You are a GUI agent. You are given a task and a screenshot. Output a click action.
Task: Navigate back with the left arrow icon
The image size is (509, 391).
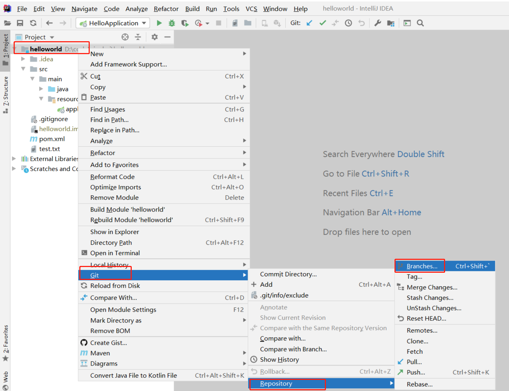(50, 23)
